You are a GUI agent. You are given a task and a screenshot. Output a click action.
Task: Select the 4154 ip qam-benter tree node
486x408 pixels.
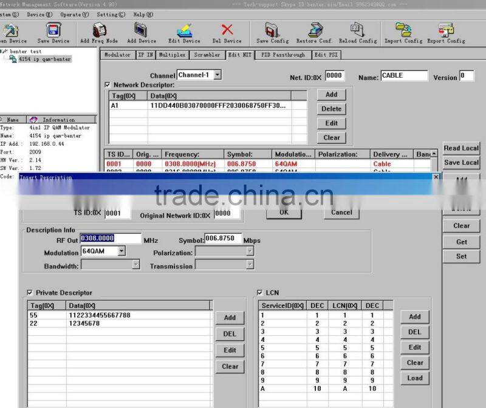point(44,59)
